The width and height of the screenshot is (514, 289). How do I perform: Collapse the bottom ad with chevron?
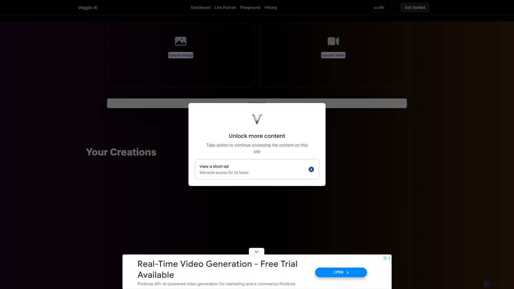pos(257,252)
